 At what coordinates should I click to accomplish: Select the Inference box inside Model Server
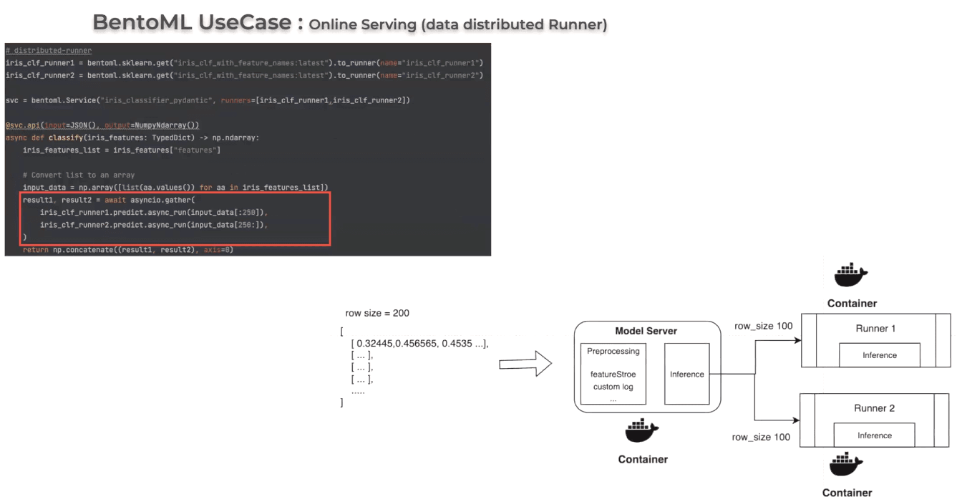[x=687, y=374]
